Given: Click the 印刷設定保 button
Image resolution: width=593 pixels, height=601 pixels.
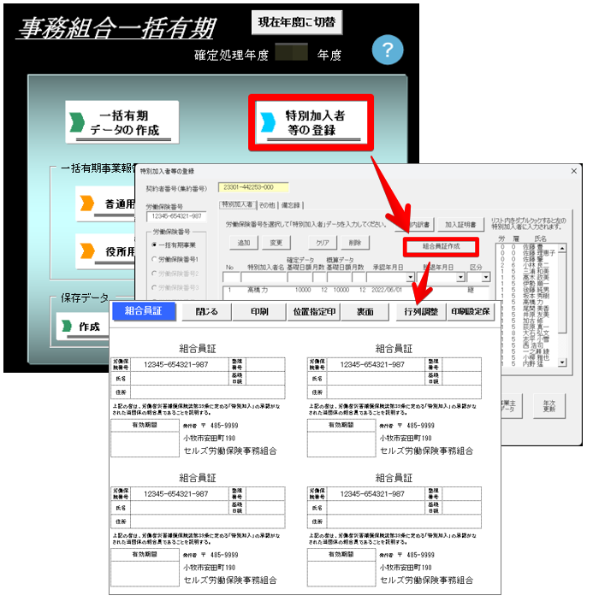Looking at the screenshot, I should (471, 312).
